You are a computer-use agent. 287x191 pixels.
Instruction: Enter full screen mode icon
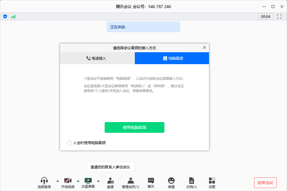279,16
